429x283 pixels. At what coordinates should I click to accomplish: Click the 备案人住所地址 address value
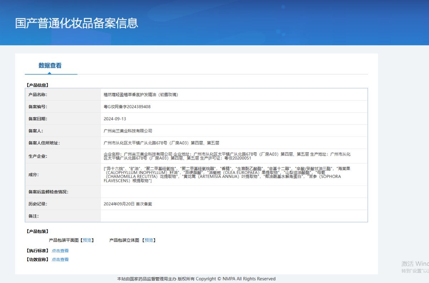click(x=161, y=143)
